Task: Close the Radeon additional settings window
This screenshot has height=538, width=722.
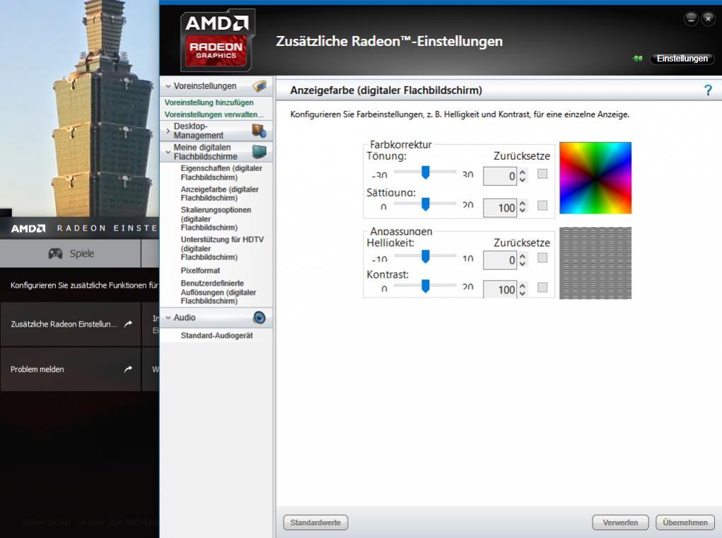Action: [708, 19]
